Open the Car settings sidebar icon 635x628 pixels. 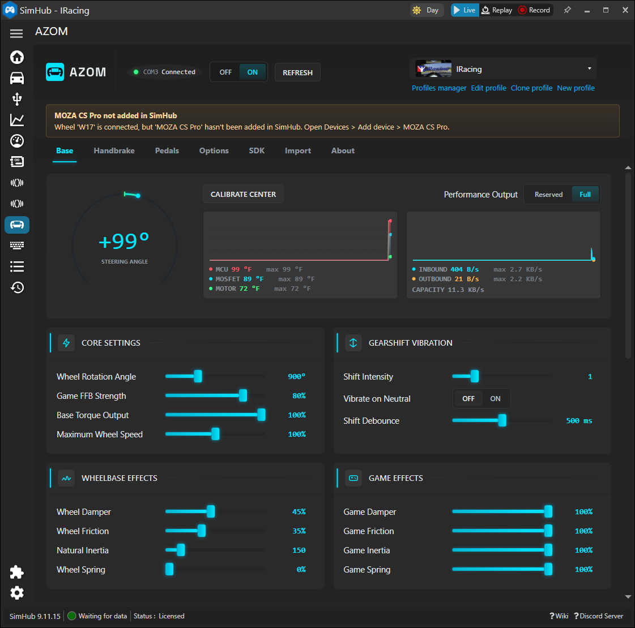click(x=16, y=78)
